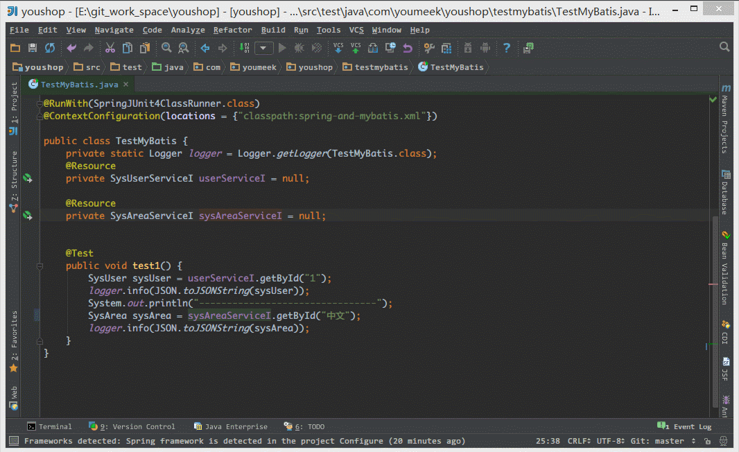This screenshot has width=739, height=452.
Task: Click the Save All disk icon
Action: pyautogui.click(x=31, y=48)
